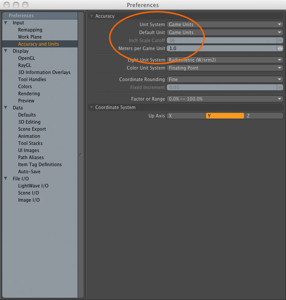Collapse the Coordinate System section
The image size is (286, 300).
click(x=92, y=107)
